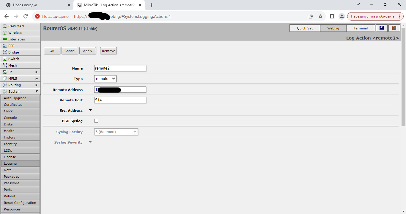Image resolution: width=406 pixels, height=214 pixels.
Task: Click the Remote Port input field
Action: click(120, 100)
